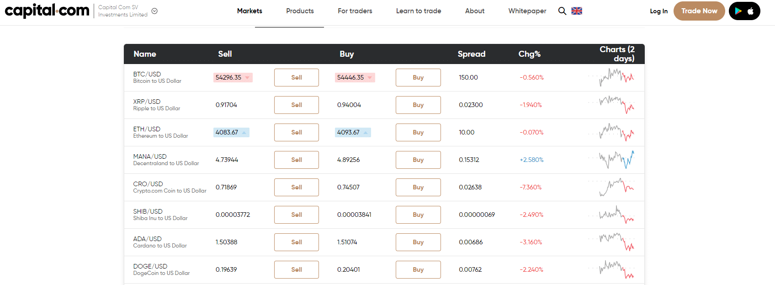
Task: Open the ETH/USD 2-day chart thumbnail
Action: (611, 132)
